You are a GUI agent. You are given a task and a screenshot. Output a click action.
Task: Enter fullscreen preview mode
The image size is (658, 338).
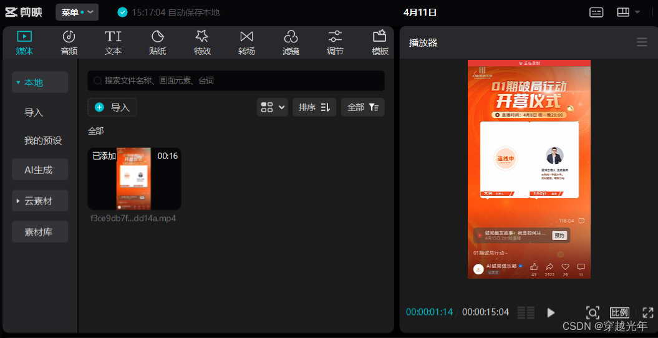pyautogui.click(x=648, y=312)
